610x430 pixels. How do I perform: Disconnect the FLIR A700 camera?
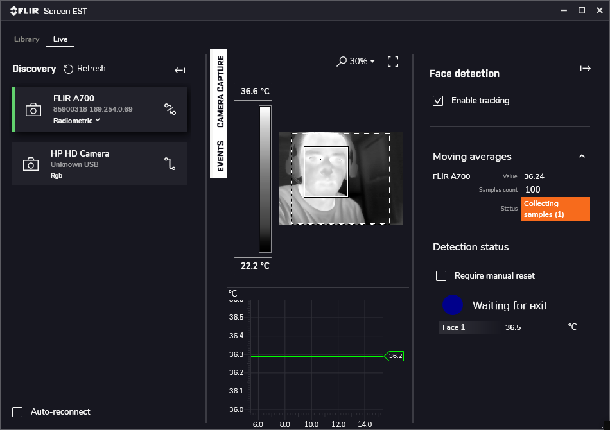pyautogui.click(x=171, y=109)
